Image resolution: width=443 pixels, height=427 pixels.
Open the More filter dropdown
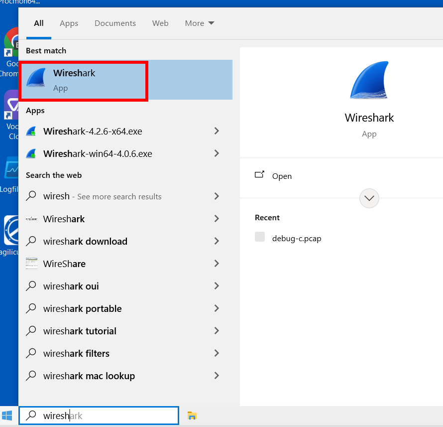pos(199,23)
